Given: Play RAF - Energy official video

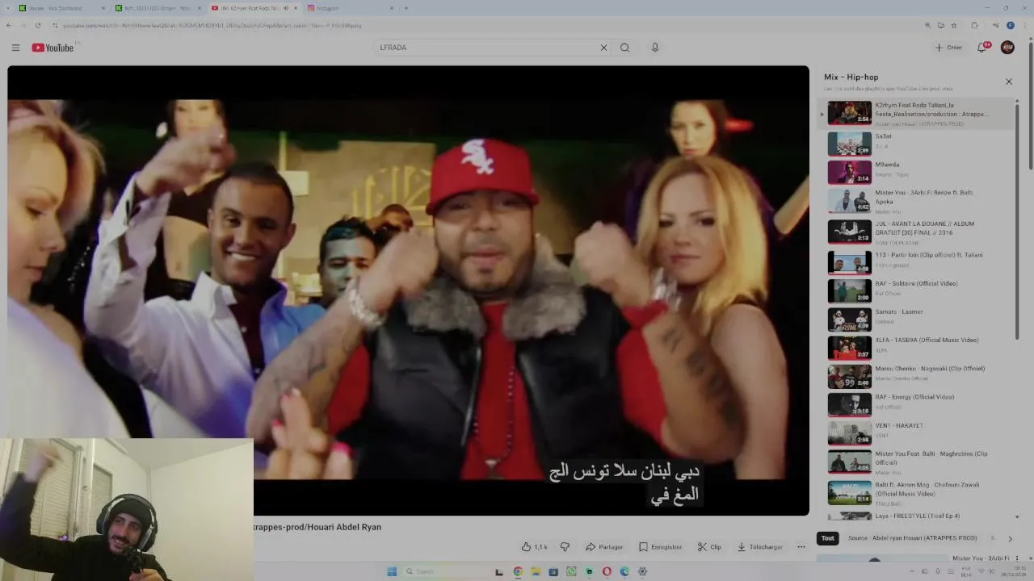Looking at the screenshot, I should coord(916,404).
